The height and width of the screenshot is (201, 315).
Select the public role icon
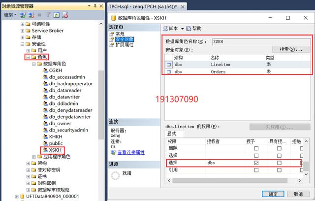45,143
